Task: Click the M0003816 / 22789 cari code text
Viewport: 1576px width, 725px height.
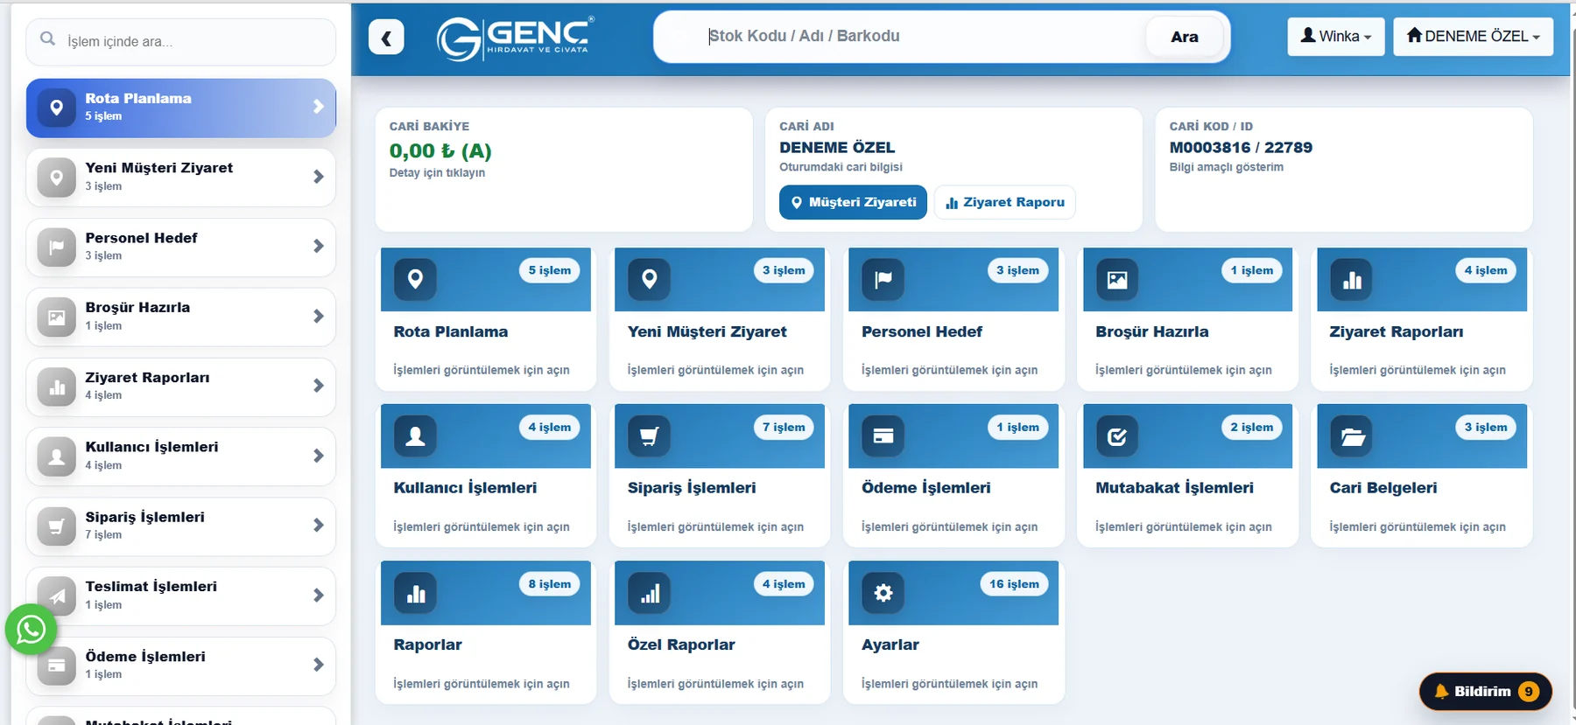Action: coord(1241,148)
